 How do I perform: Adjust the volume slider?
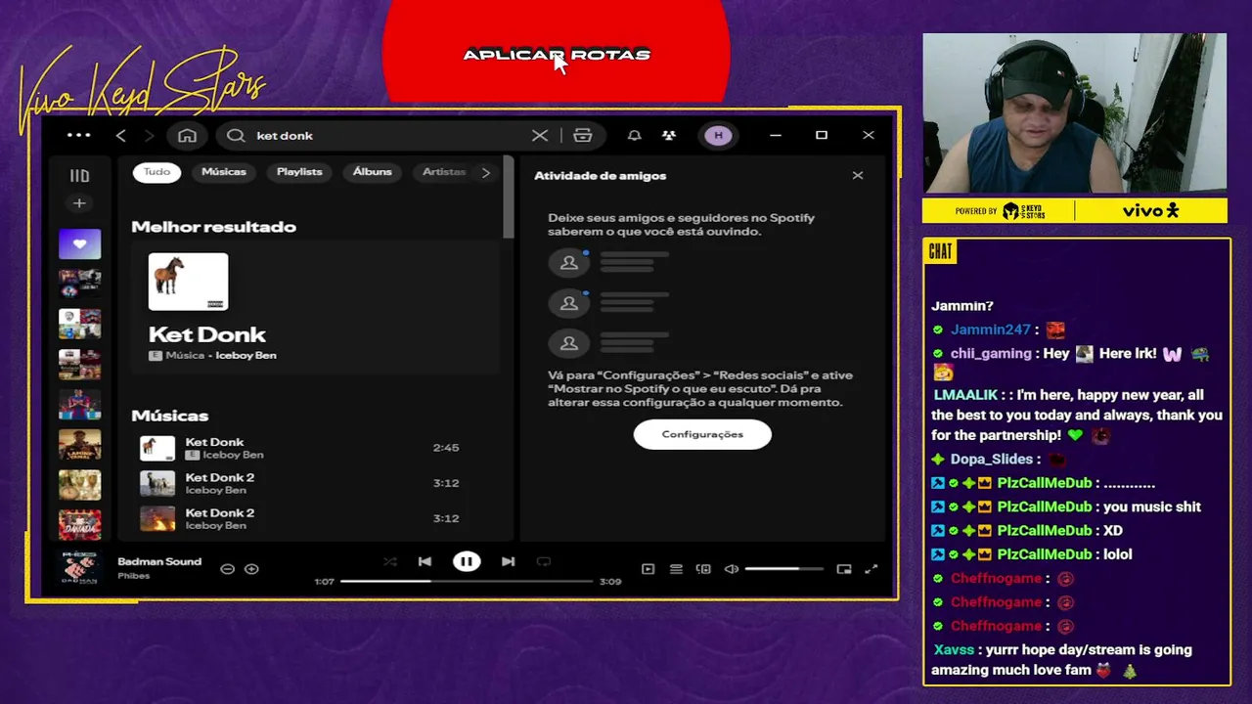[x=783, y=569]
